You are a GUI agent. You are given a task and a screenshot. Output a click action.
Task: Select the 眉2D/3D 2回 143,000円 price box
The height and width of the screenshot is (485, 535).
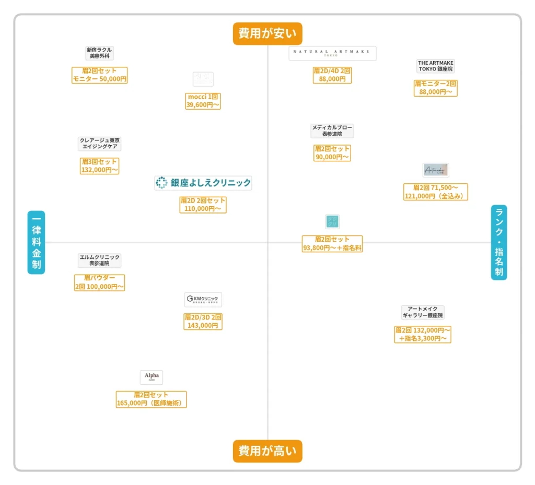pos(203,321)
